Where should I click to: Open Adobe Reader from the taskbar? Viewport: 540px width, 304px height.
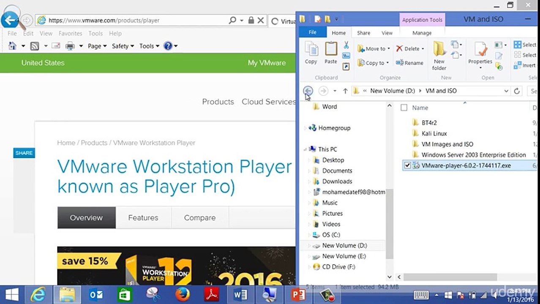211,294
